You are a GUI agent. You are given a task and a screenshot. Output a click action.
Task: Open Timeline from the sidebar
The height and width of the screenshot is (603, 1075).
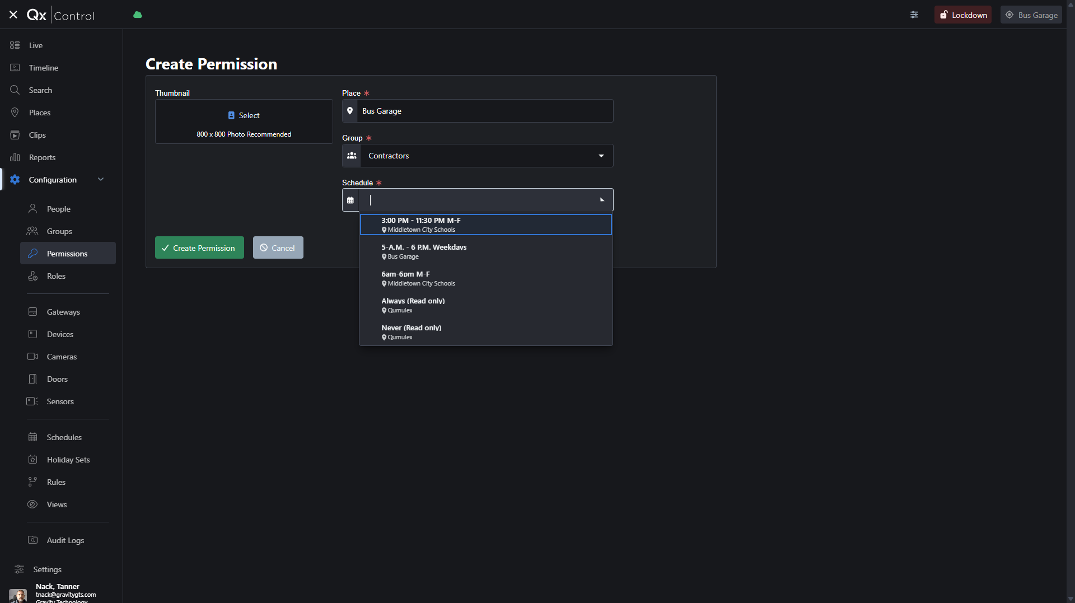tap(43, 68)
